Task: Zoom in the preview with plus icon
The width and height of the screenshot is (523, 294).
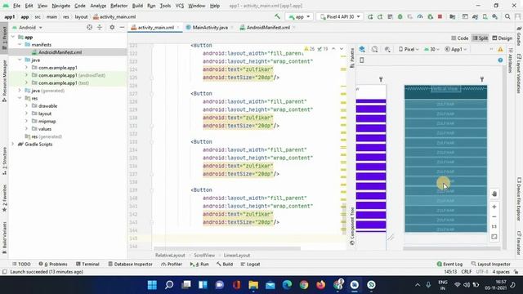Action: point(494,207)
